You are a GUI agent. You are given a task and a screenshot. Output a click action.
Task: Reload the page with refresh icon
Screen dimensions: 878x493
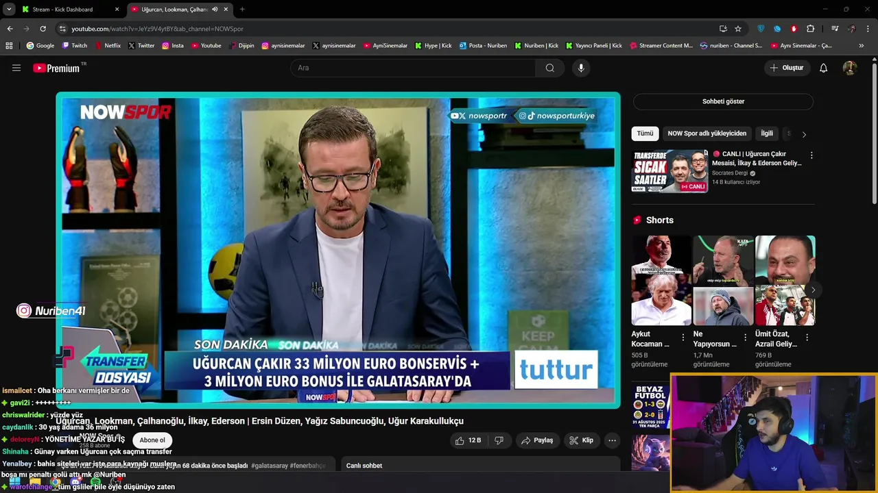pyautogui.click(x=43, y=29)
